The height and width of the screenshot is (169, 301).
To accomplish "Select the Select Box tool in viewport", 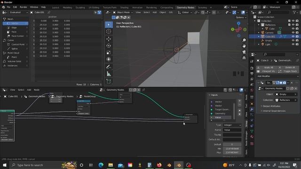I will 109,24.
